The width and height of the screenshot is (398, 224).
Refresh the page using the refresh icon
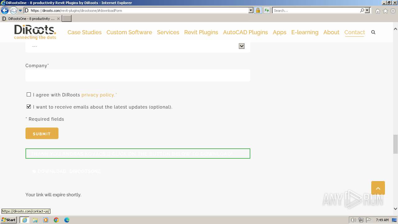[x=266, y=10]
